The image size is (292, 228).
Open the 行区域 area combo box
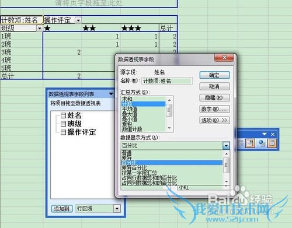(117, 209)
